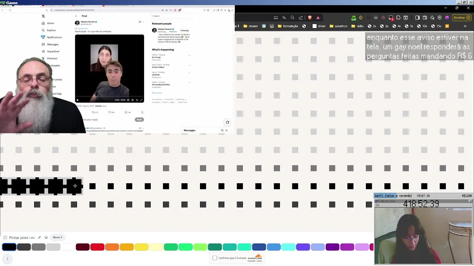This screenshot has width=474, height=266.
Task: Click the Reply button
Action: 139,120
